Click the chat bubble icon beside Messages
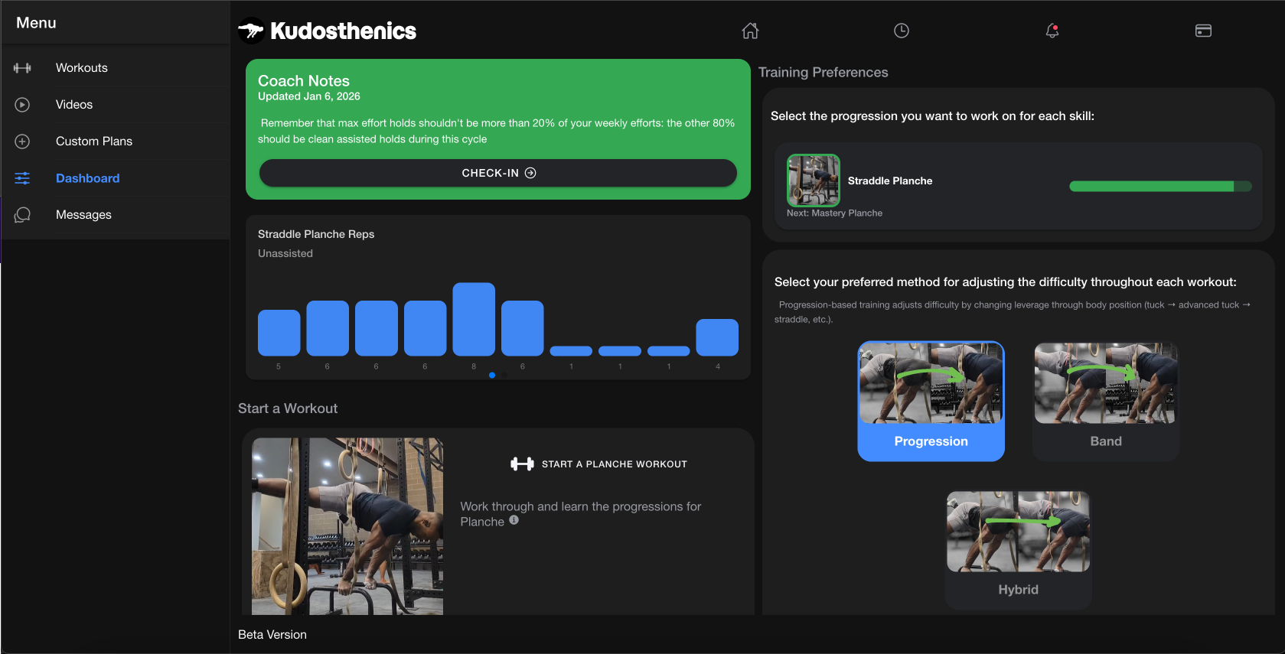 pos(22,215)
